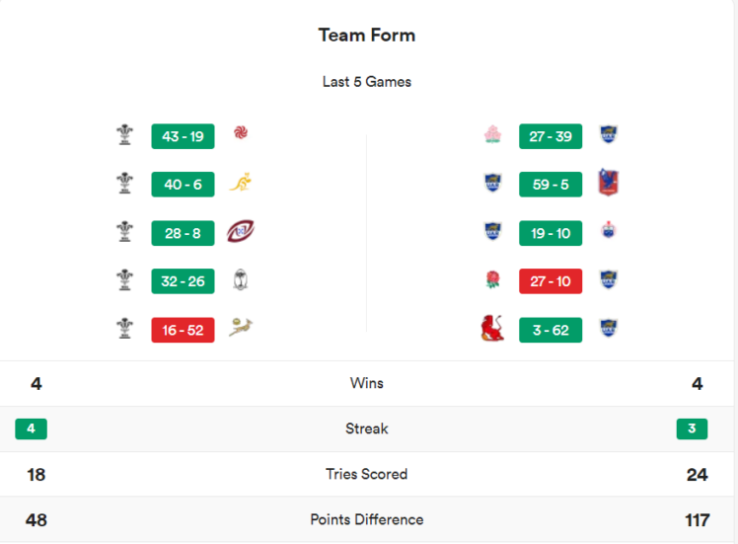Click the red swirl logo beside 43 - 19
The height and width of the screenshot is (544, 738).
tap(241, 134)
